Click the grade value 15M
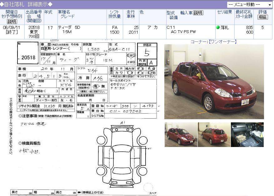This screenshot has width=274, height=196. click(67, 32)
